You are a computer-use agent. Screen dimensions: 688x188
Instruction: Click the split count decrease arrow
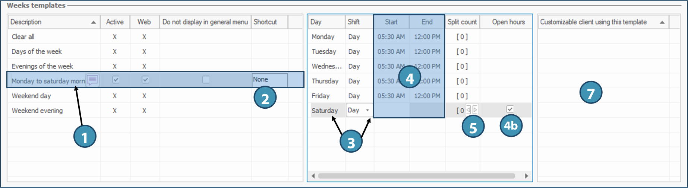point(468,110)
